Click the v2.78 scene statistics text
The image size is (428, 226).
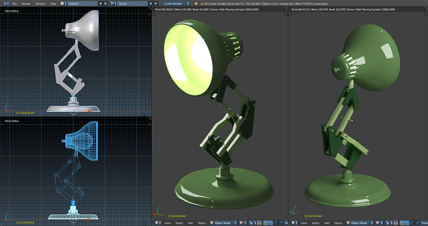[x=264, y=4]
